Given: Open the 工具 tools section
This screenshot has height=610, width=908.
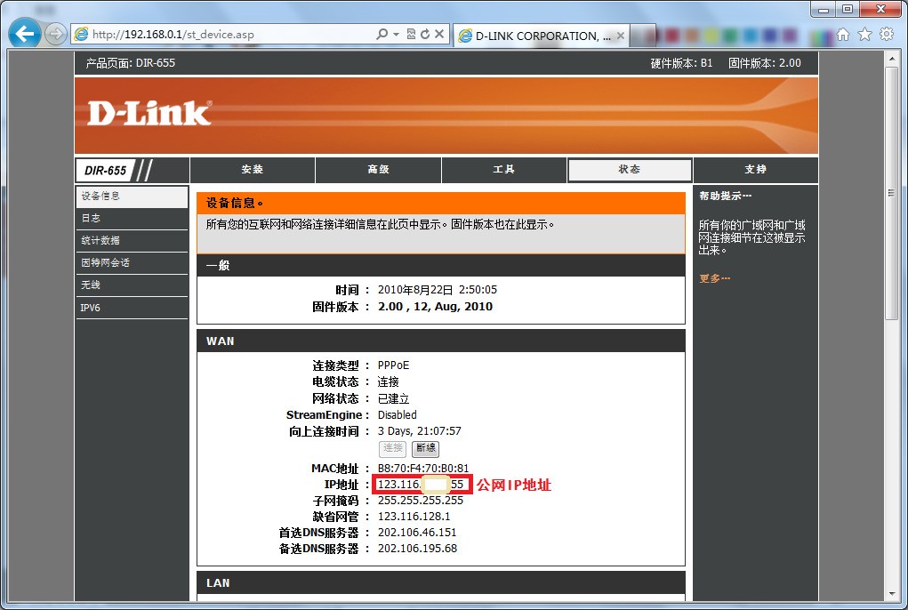Looking at the screenshot, I should (x=503, y=169).
